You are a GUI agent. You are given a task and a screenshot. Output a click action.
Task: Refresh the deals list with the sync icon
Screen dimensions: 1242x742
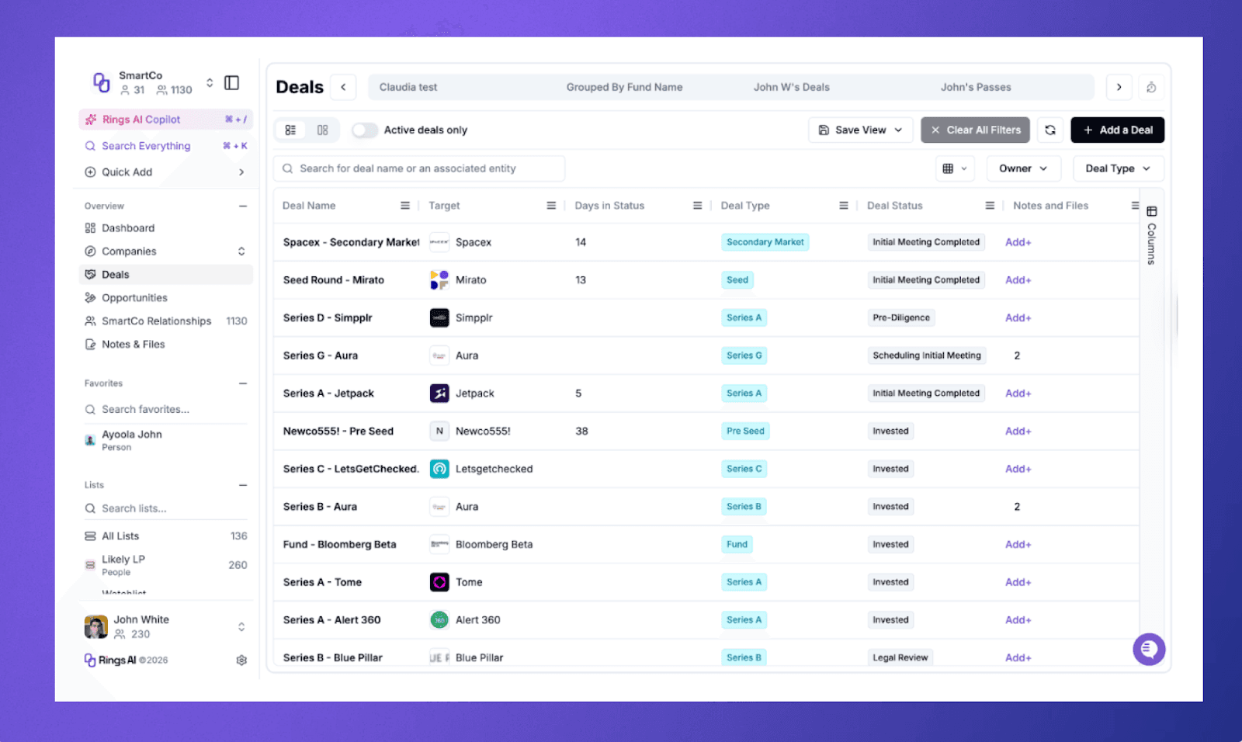tap(1050, 130)
